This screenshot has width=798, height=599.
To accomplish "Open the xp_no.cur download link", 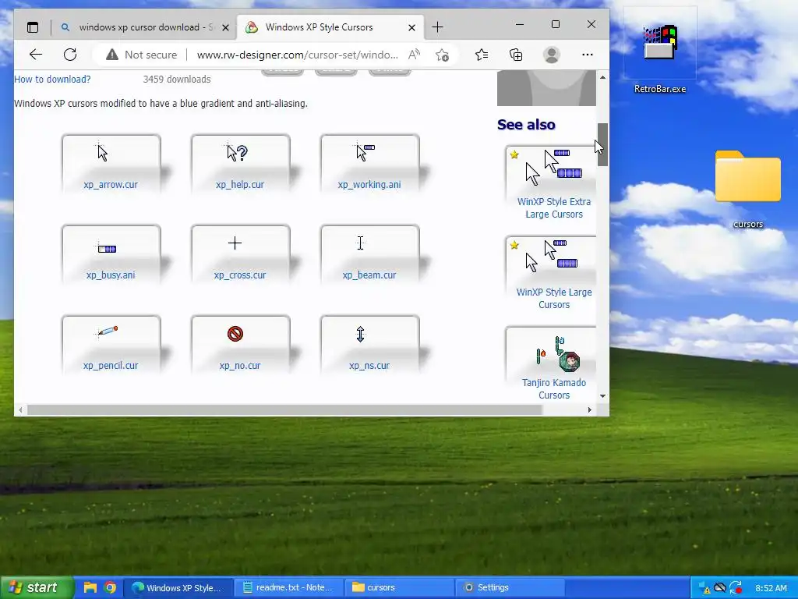I will tap(240, 366).
